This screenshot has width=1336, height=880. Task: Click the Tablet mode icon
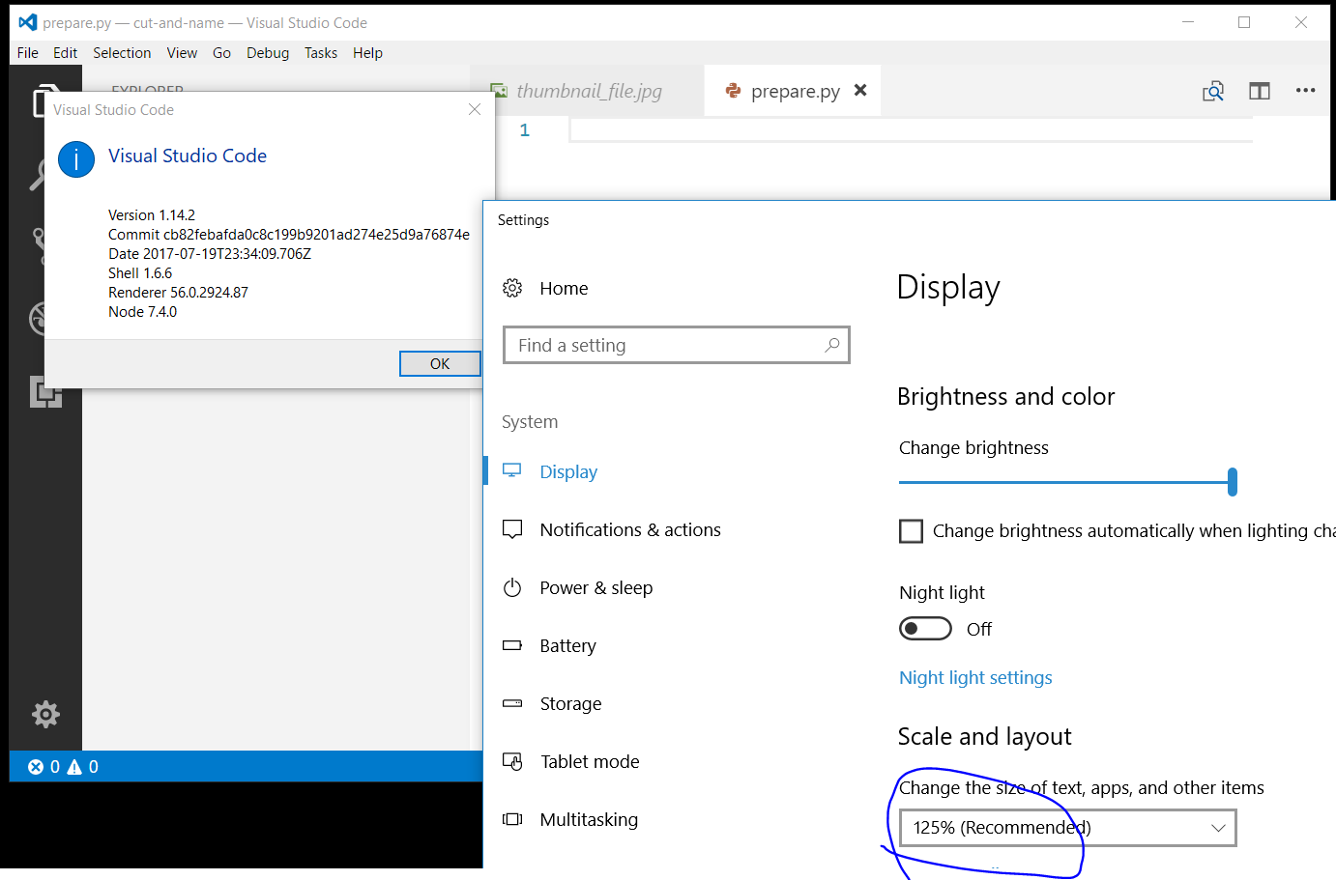(x=512, y=761)
